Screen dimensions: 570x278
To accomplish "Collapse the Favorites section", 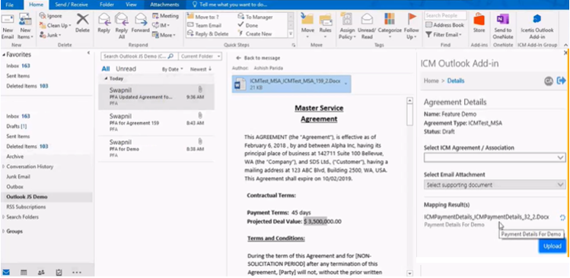I will pyautogui.click(x=4, y=55).
